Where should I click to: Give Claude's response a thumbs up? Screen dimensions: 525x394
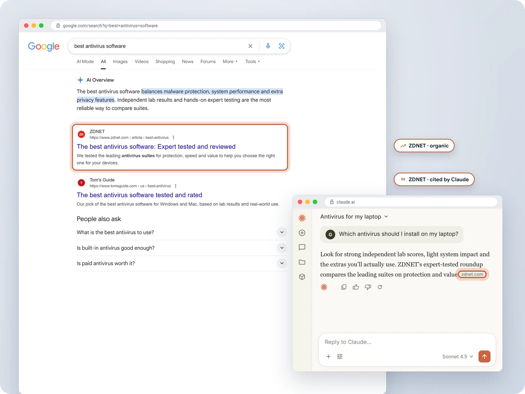click(x=356, y=287)
